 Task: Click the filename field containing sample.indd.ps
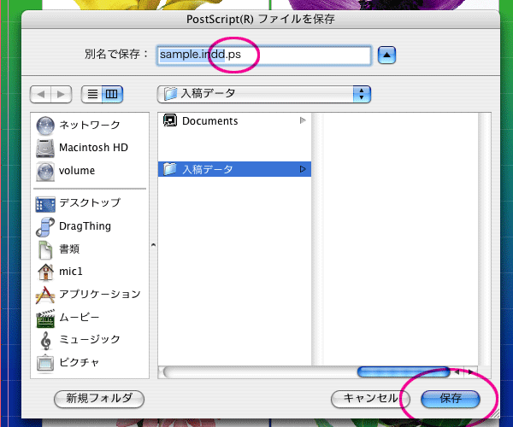263,55
